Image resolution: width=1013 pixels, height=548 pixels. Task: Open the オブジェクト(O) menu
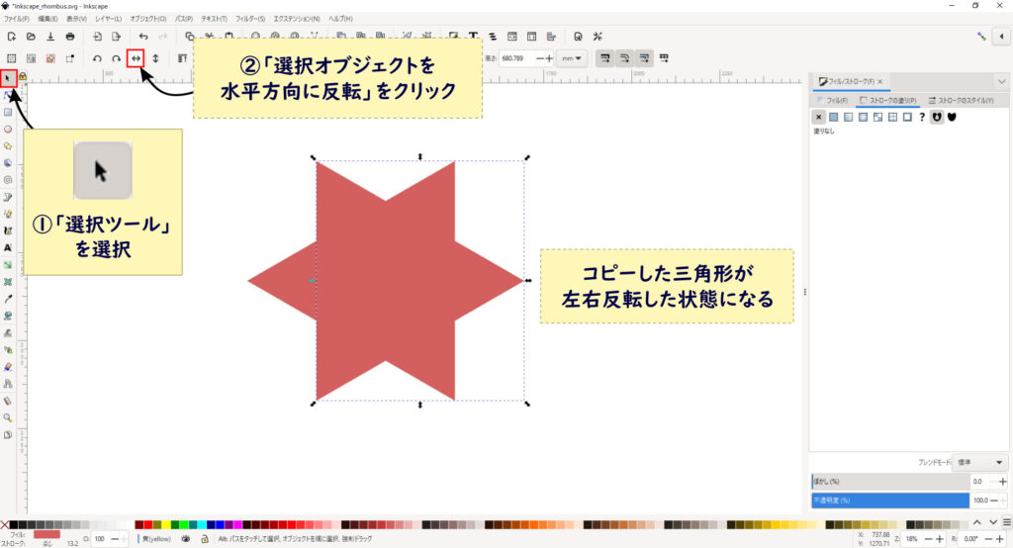tap(148, 19)
